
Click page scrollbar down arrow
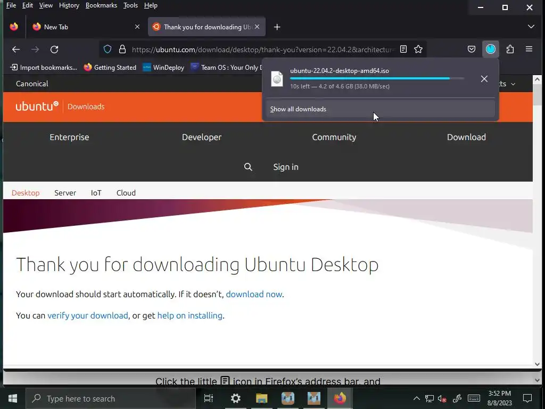[538, 364]
